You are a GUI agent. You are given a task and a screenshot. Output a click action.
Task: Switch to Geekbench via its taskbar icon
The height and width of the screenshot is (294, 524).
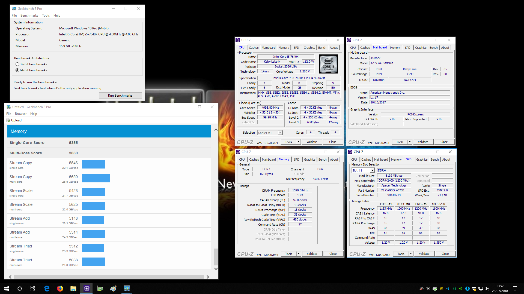coord(127,288)
